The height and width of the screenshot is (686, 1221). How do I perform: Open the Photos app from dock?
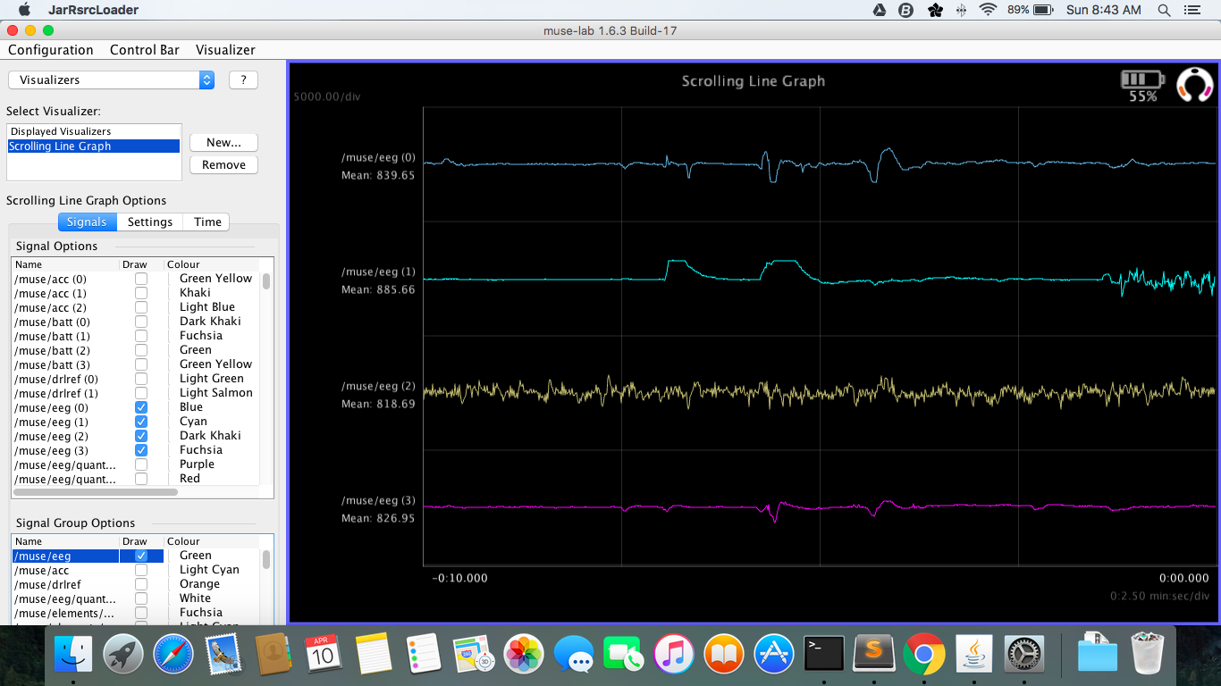point(524,656)
